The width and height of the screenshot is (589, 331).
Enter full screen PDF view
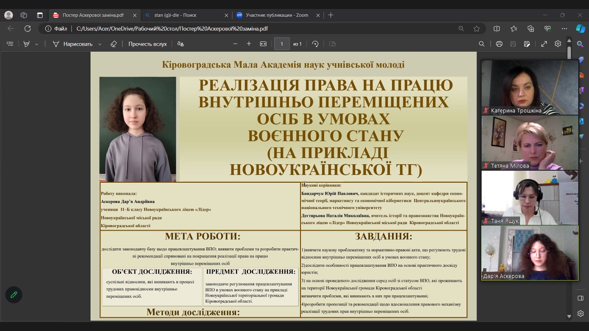click(544, 44)
